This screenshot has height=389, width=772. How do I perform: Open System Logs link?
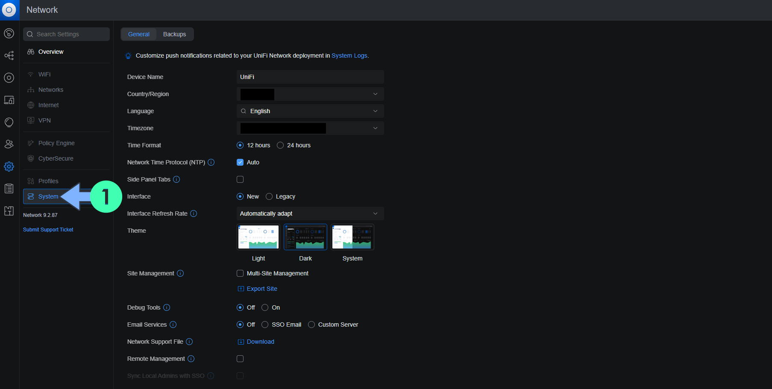[349, 56]
